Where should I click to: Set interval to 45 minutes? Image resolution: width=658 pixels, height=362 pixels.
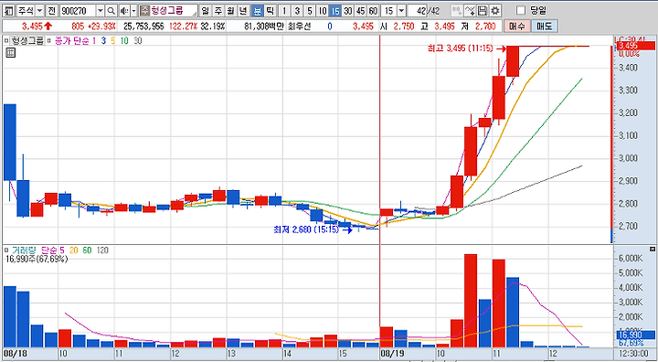(x=360, y=10)
